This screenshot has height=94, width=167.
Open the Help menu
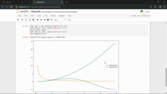point(69,16)
